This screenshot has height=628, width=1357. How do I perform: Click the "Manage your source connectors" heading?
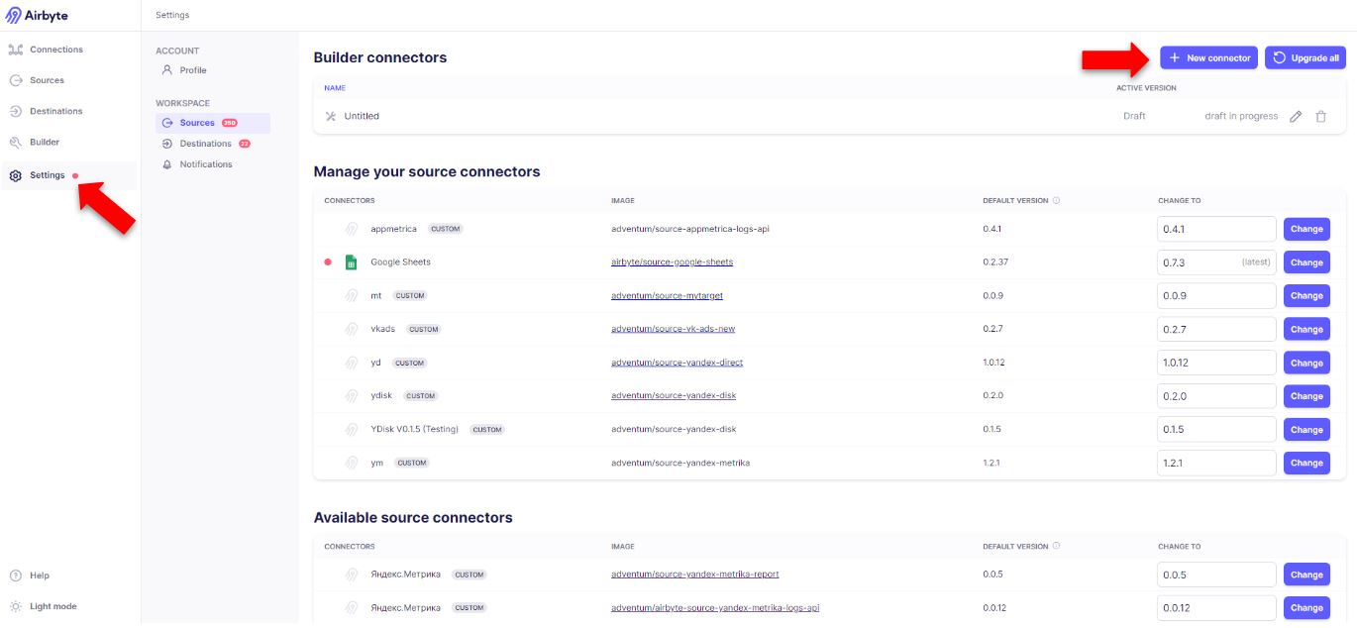click(x=427, y=171)
